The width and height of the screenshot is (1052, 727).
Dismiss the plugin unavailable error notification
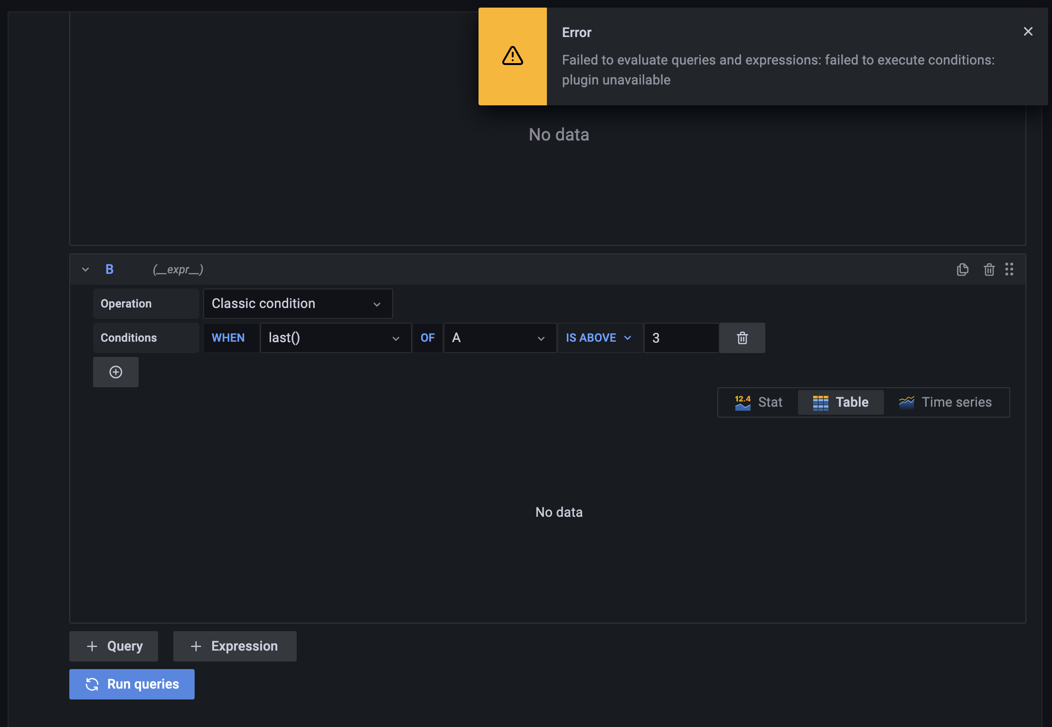click(1028, 31)
